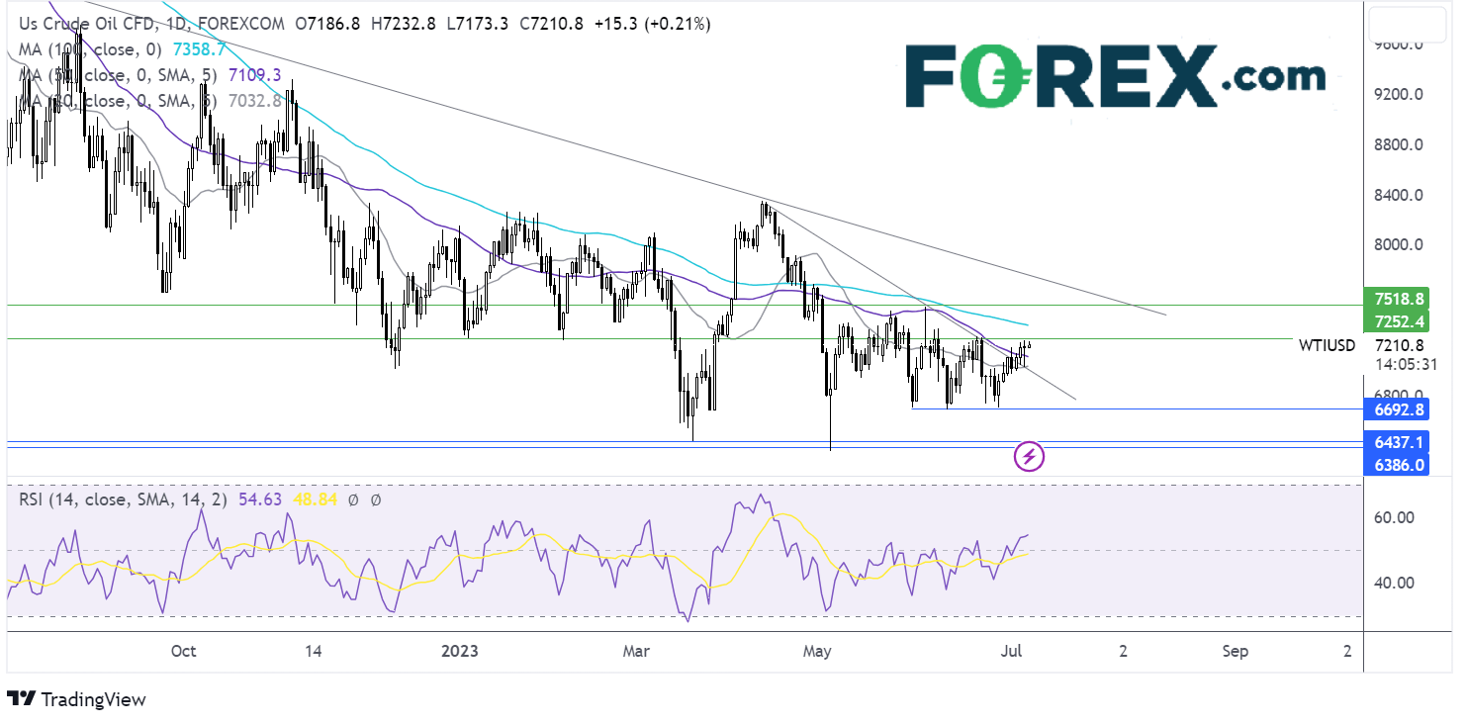Click the purple MA value 7109.3
This screenshot has width=1467, height=725.
coord(257,74)
